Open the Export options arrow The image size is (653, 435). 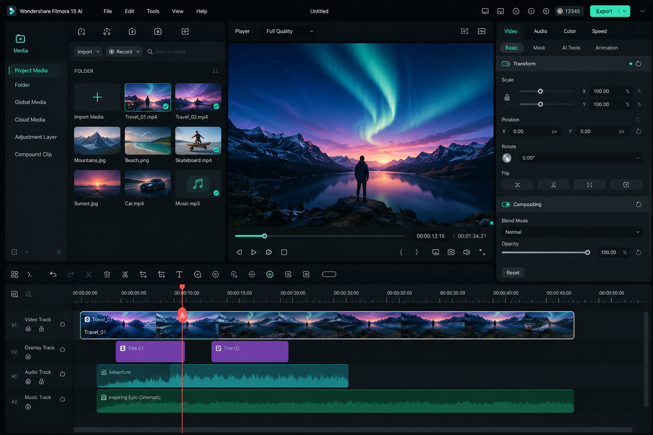coord(625,11)
